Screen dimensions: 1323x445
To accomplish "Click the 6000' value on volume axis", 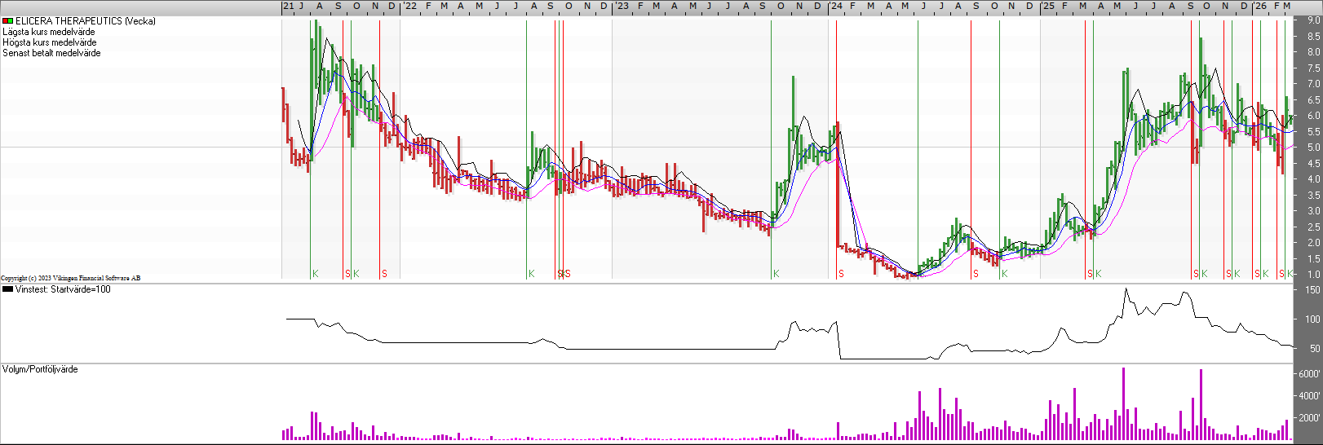I will (1308, 374).
